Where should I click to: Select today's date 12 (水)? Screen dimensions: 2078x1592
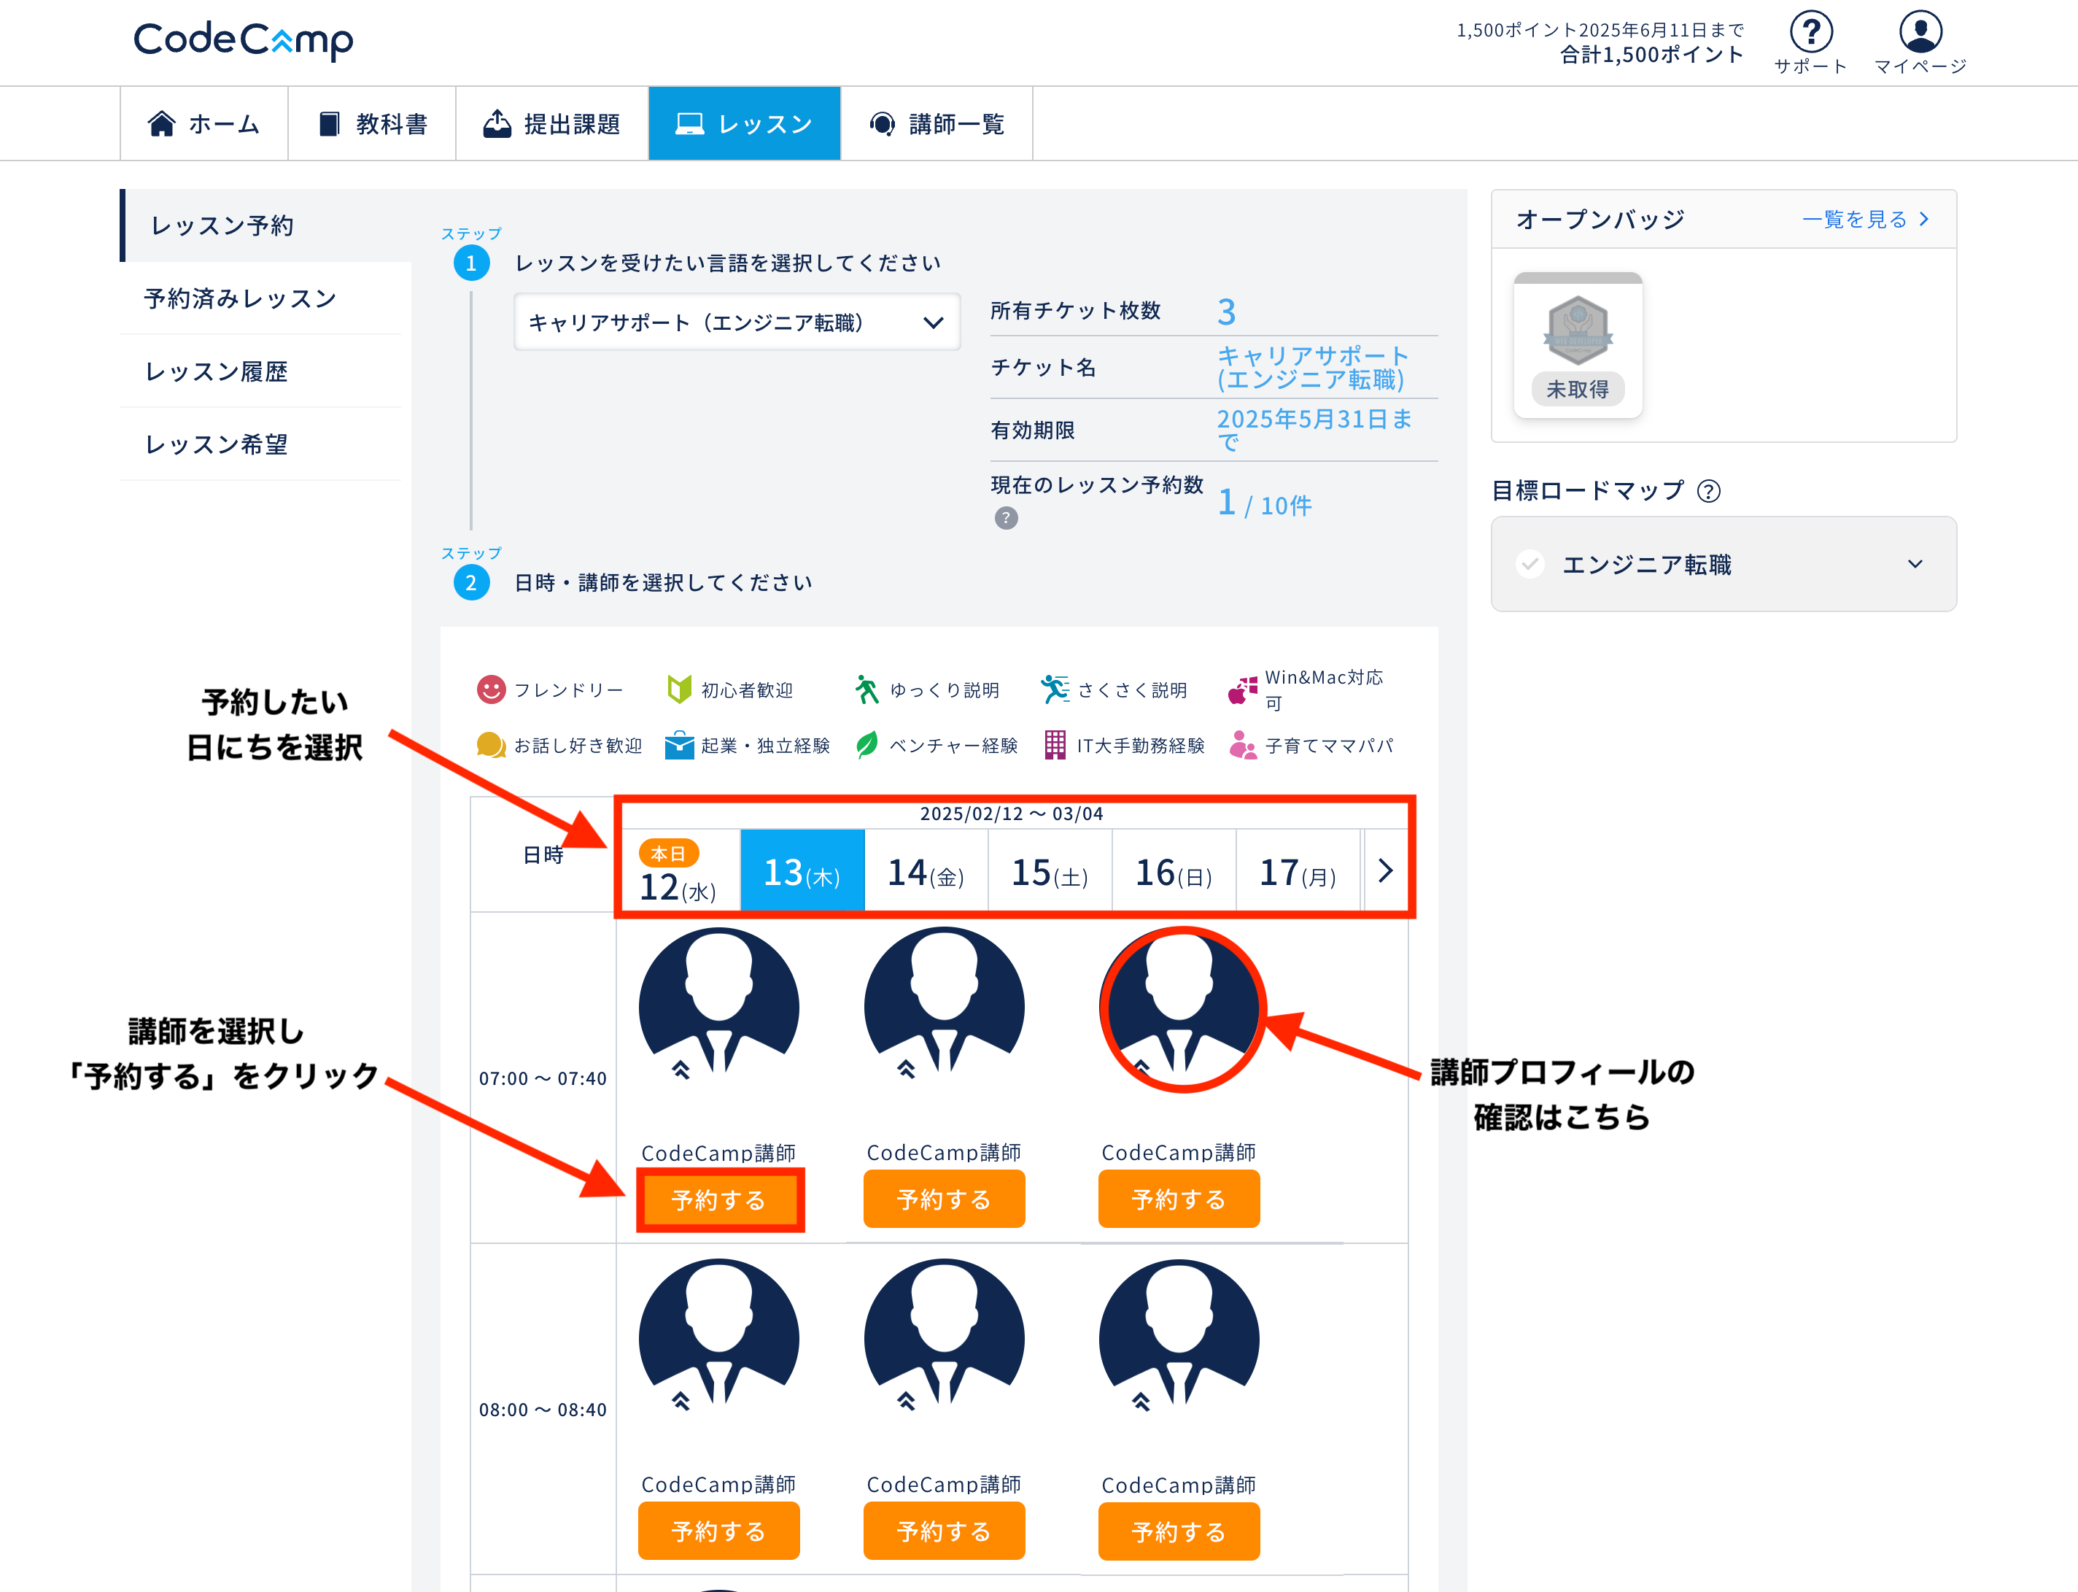click(678, 871)
